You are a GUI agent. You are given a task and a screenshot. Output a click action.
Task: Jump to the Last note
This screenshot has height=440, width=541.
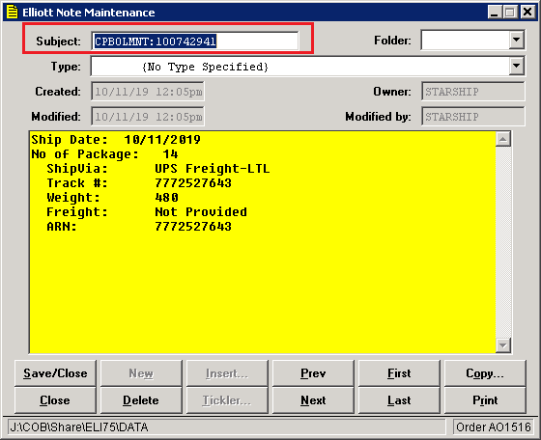399,400
